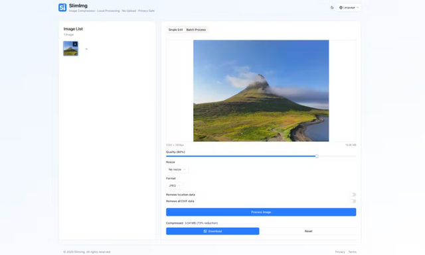Viewport: 425px width, 255px height.
Task: Toggle dark mode moon icon
Action: coord(332,7)
